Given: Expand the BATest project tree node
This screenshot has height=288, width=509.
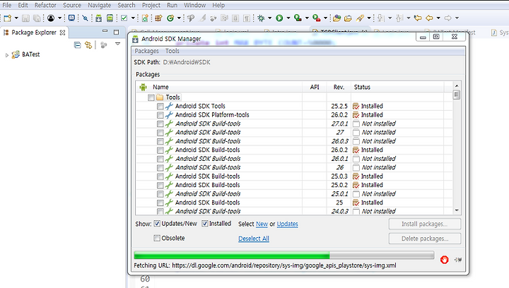Looking at the screenshot, I should (x=7, y=55).
